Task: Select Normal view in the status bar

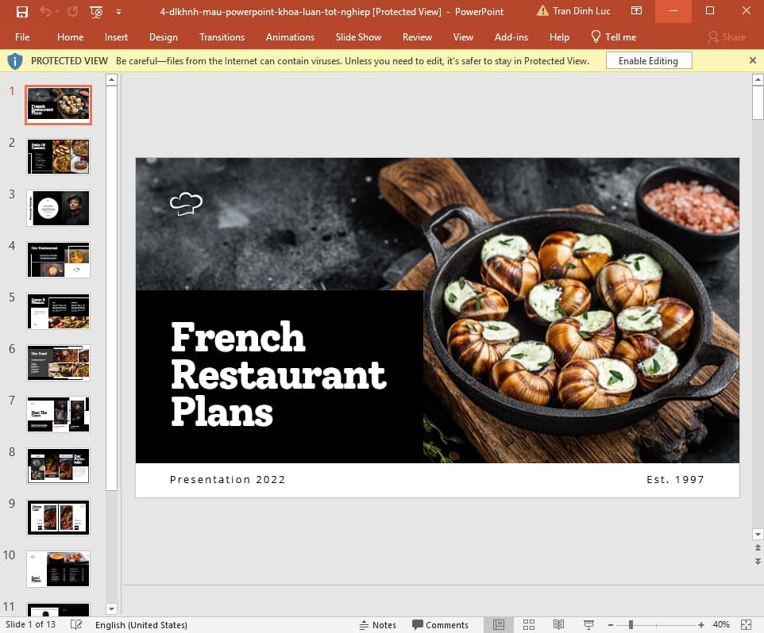Action: (x=499, y=624)
